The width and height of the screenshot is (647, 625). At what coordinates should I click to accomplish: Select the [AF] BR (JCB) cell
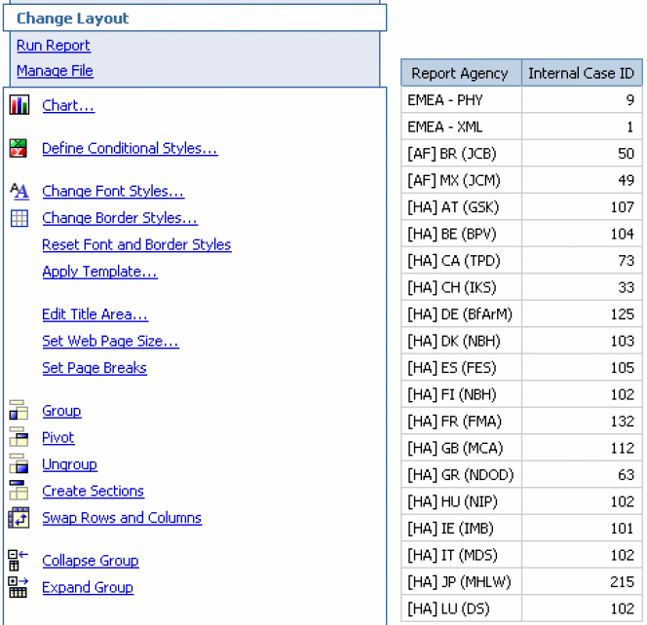tap(461, 154)
